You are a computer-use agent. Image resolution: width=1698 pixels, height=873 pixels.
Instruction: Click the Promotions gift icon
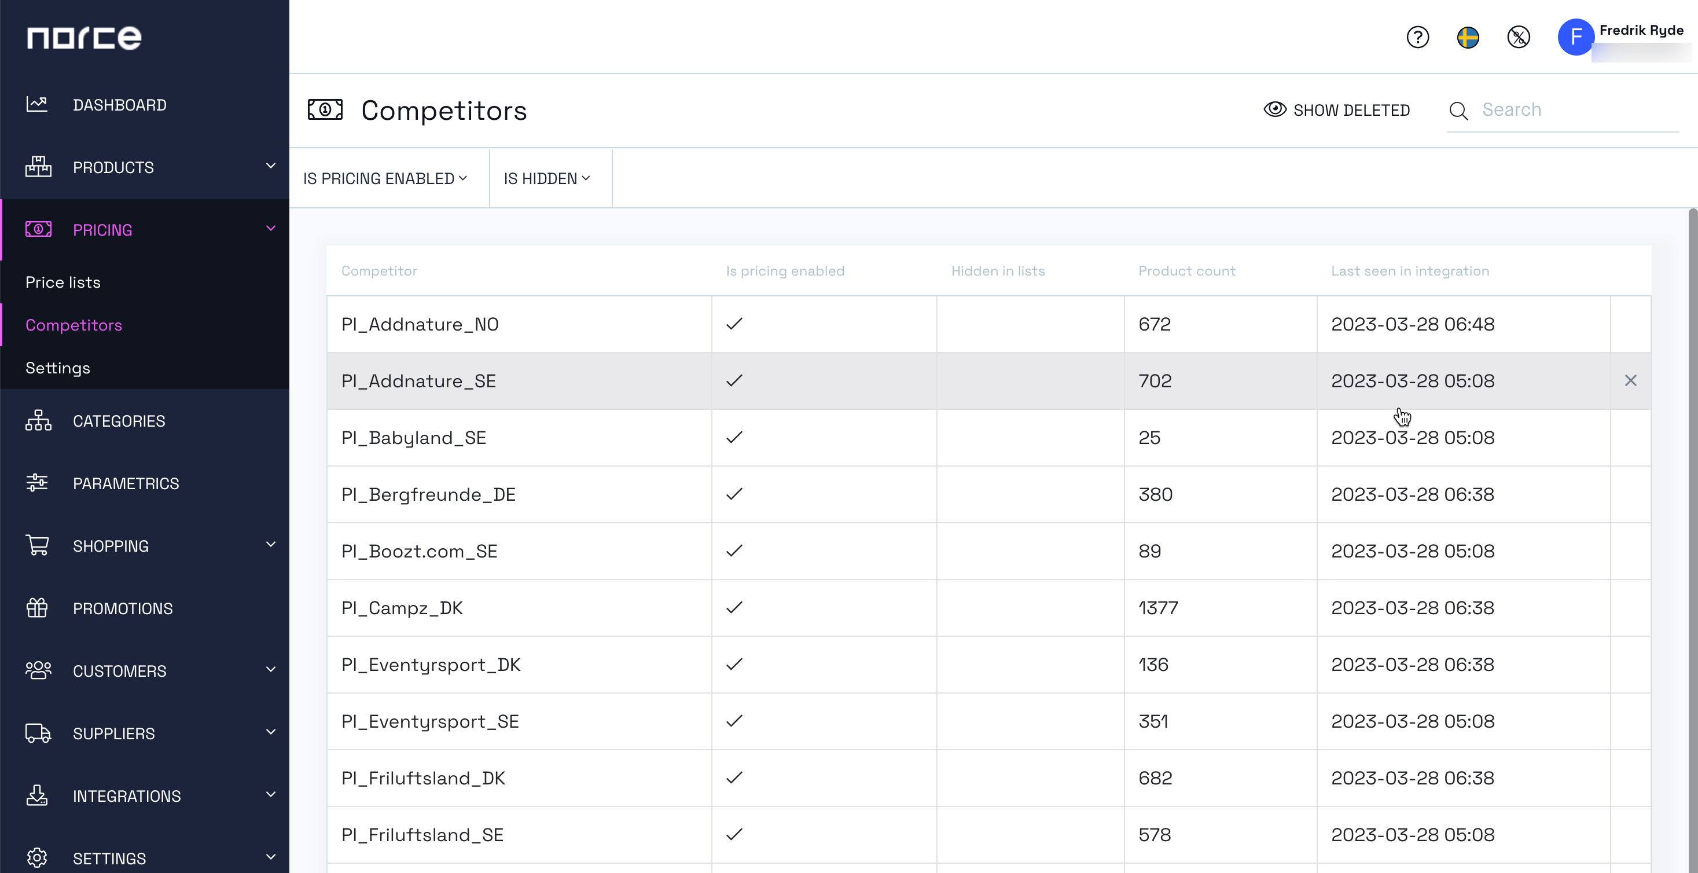[x=37, y=608]
